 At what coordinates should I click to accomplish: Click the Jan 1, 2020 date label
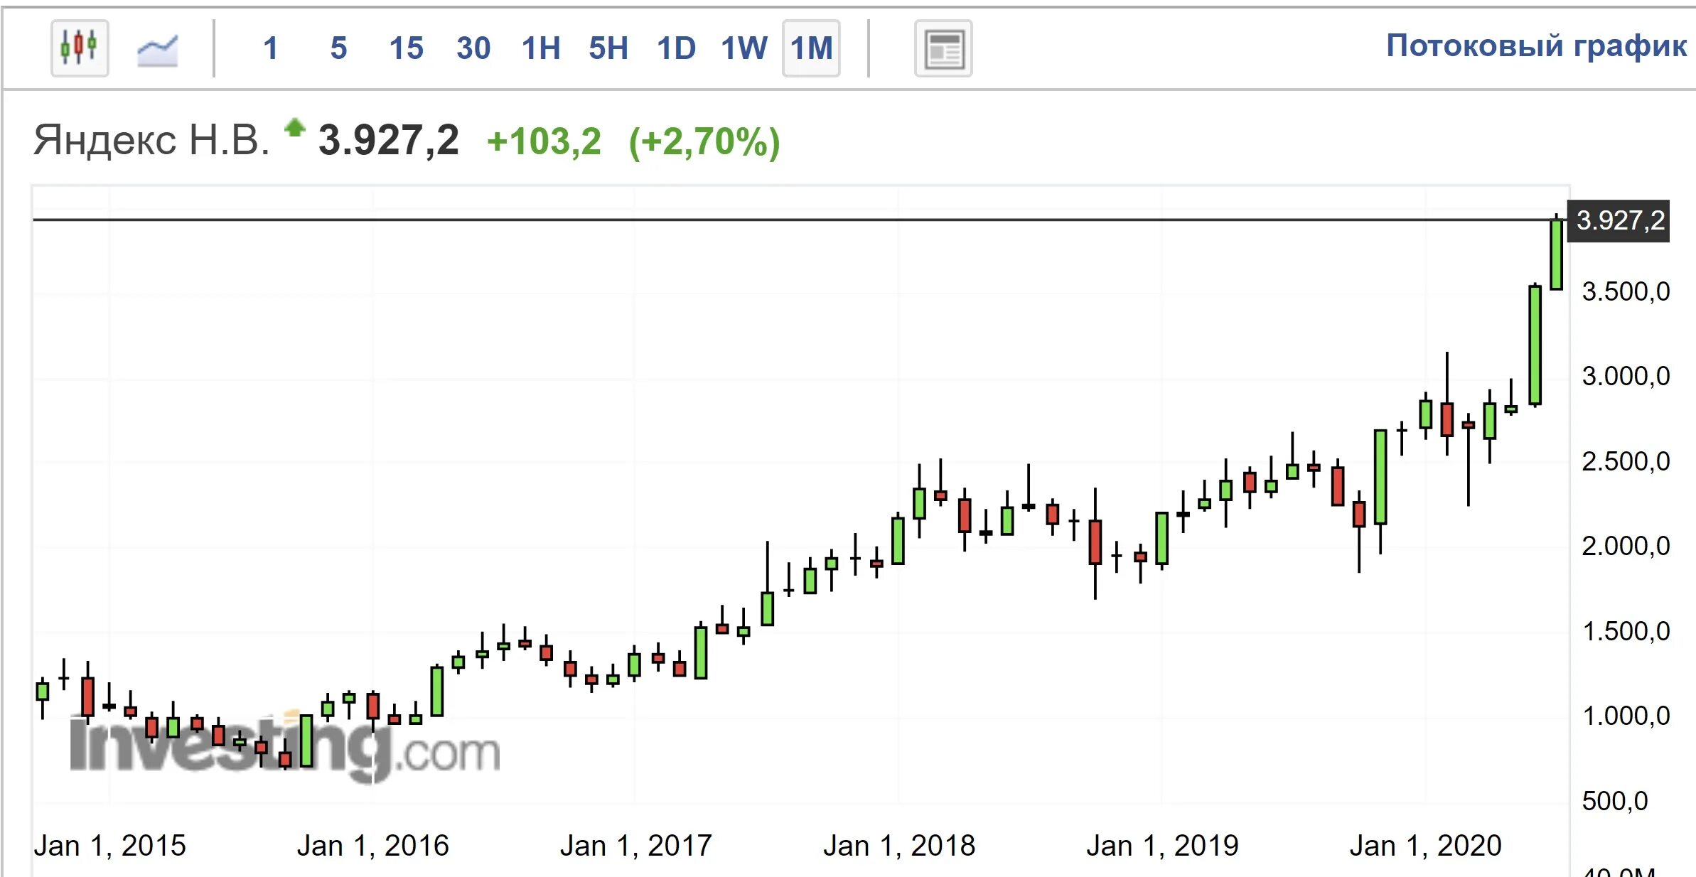tap(1425, 846)
